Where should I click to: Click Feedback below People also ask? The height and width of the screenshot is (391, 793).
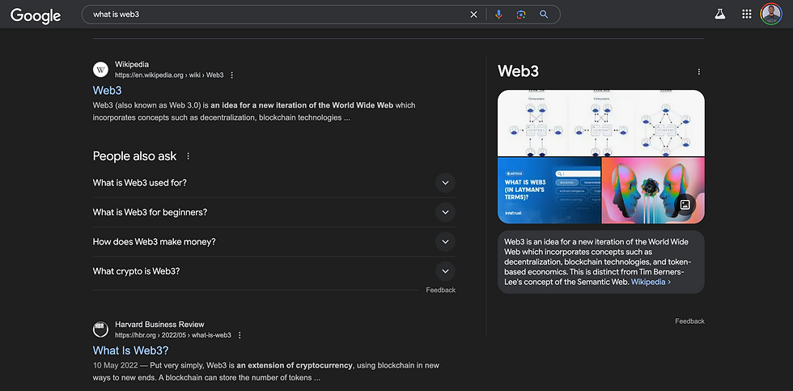[x=440, y=290]
